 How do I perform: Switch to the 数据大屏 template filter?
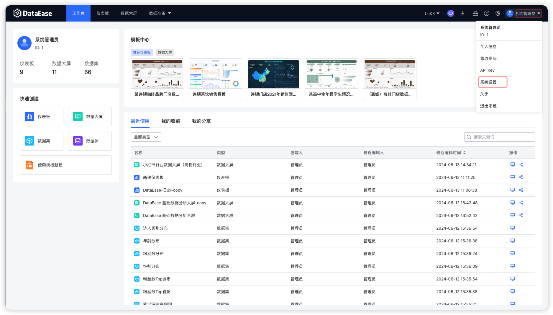tap(165, 52)
